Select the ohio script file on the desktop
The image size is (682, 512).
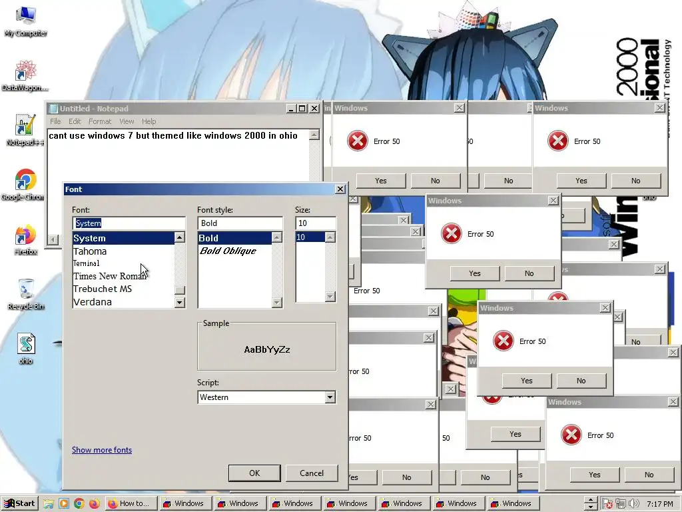click(26, 349)
